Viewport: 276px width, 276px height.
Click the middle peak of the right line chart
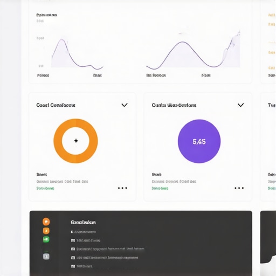(x=183, y=42)
